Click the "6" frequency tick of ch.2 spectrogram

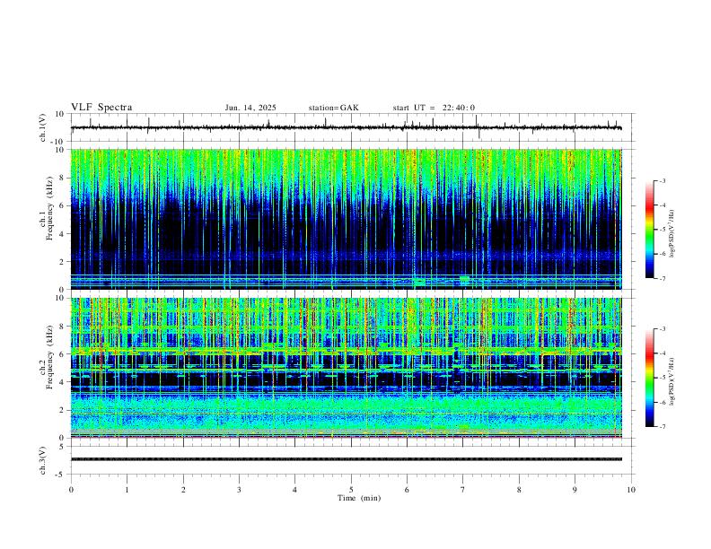click(x=63, y=354)
